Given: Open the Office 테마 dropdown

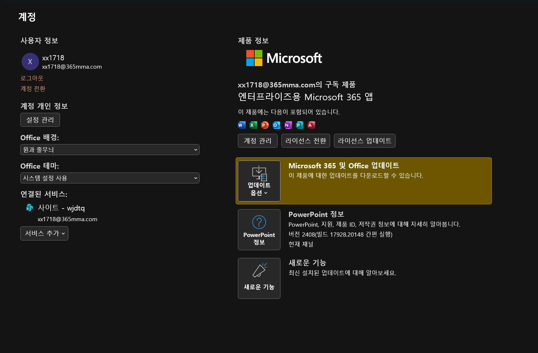Looking at the screenshot, I should 110,178.
